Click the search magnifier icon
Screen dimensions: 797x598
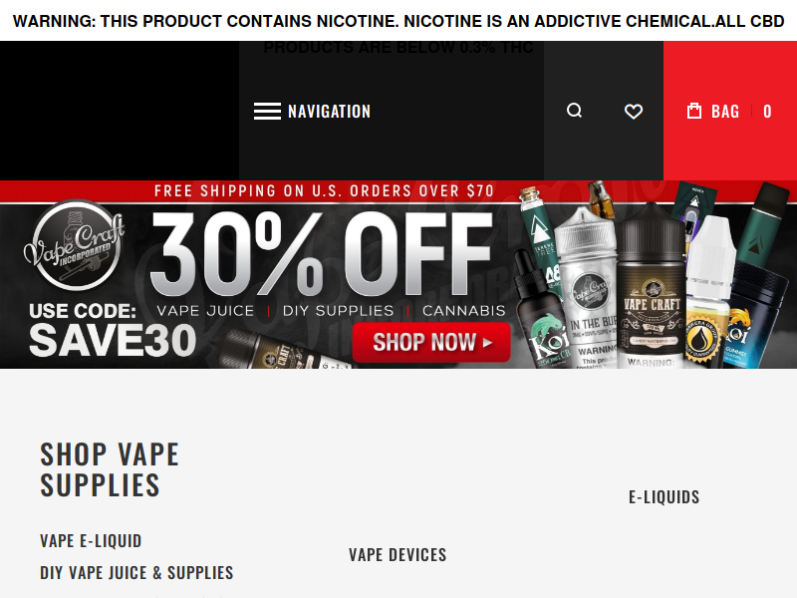[575, 111]
